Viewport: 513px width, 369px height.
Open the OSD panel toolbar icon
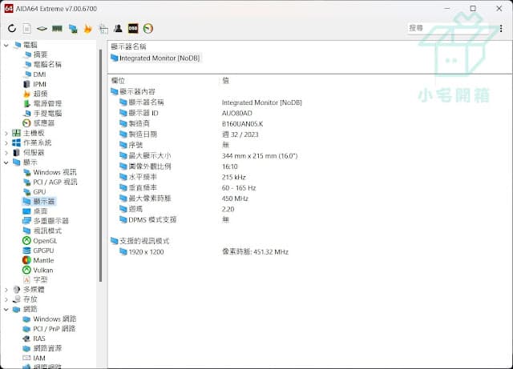133,29
